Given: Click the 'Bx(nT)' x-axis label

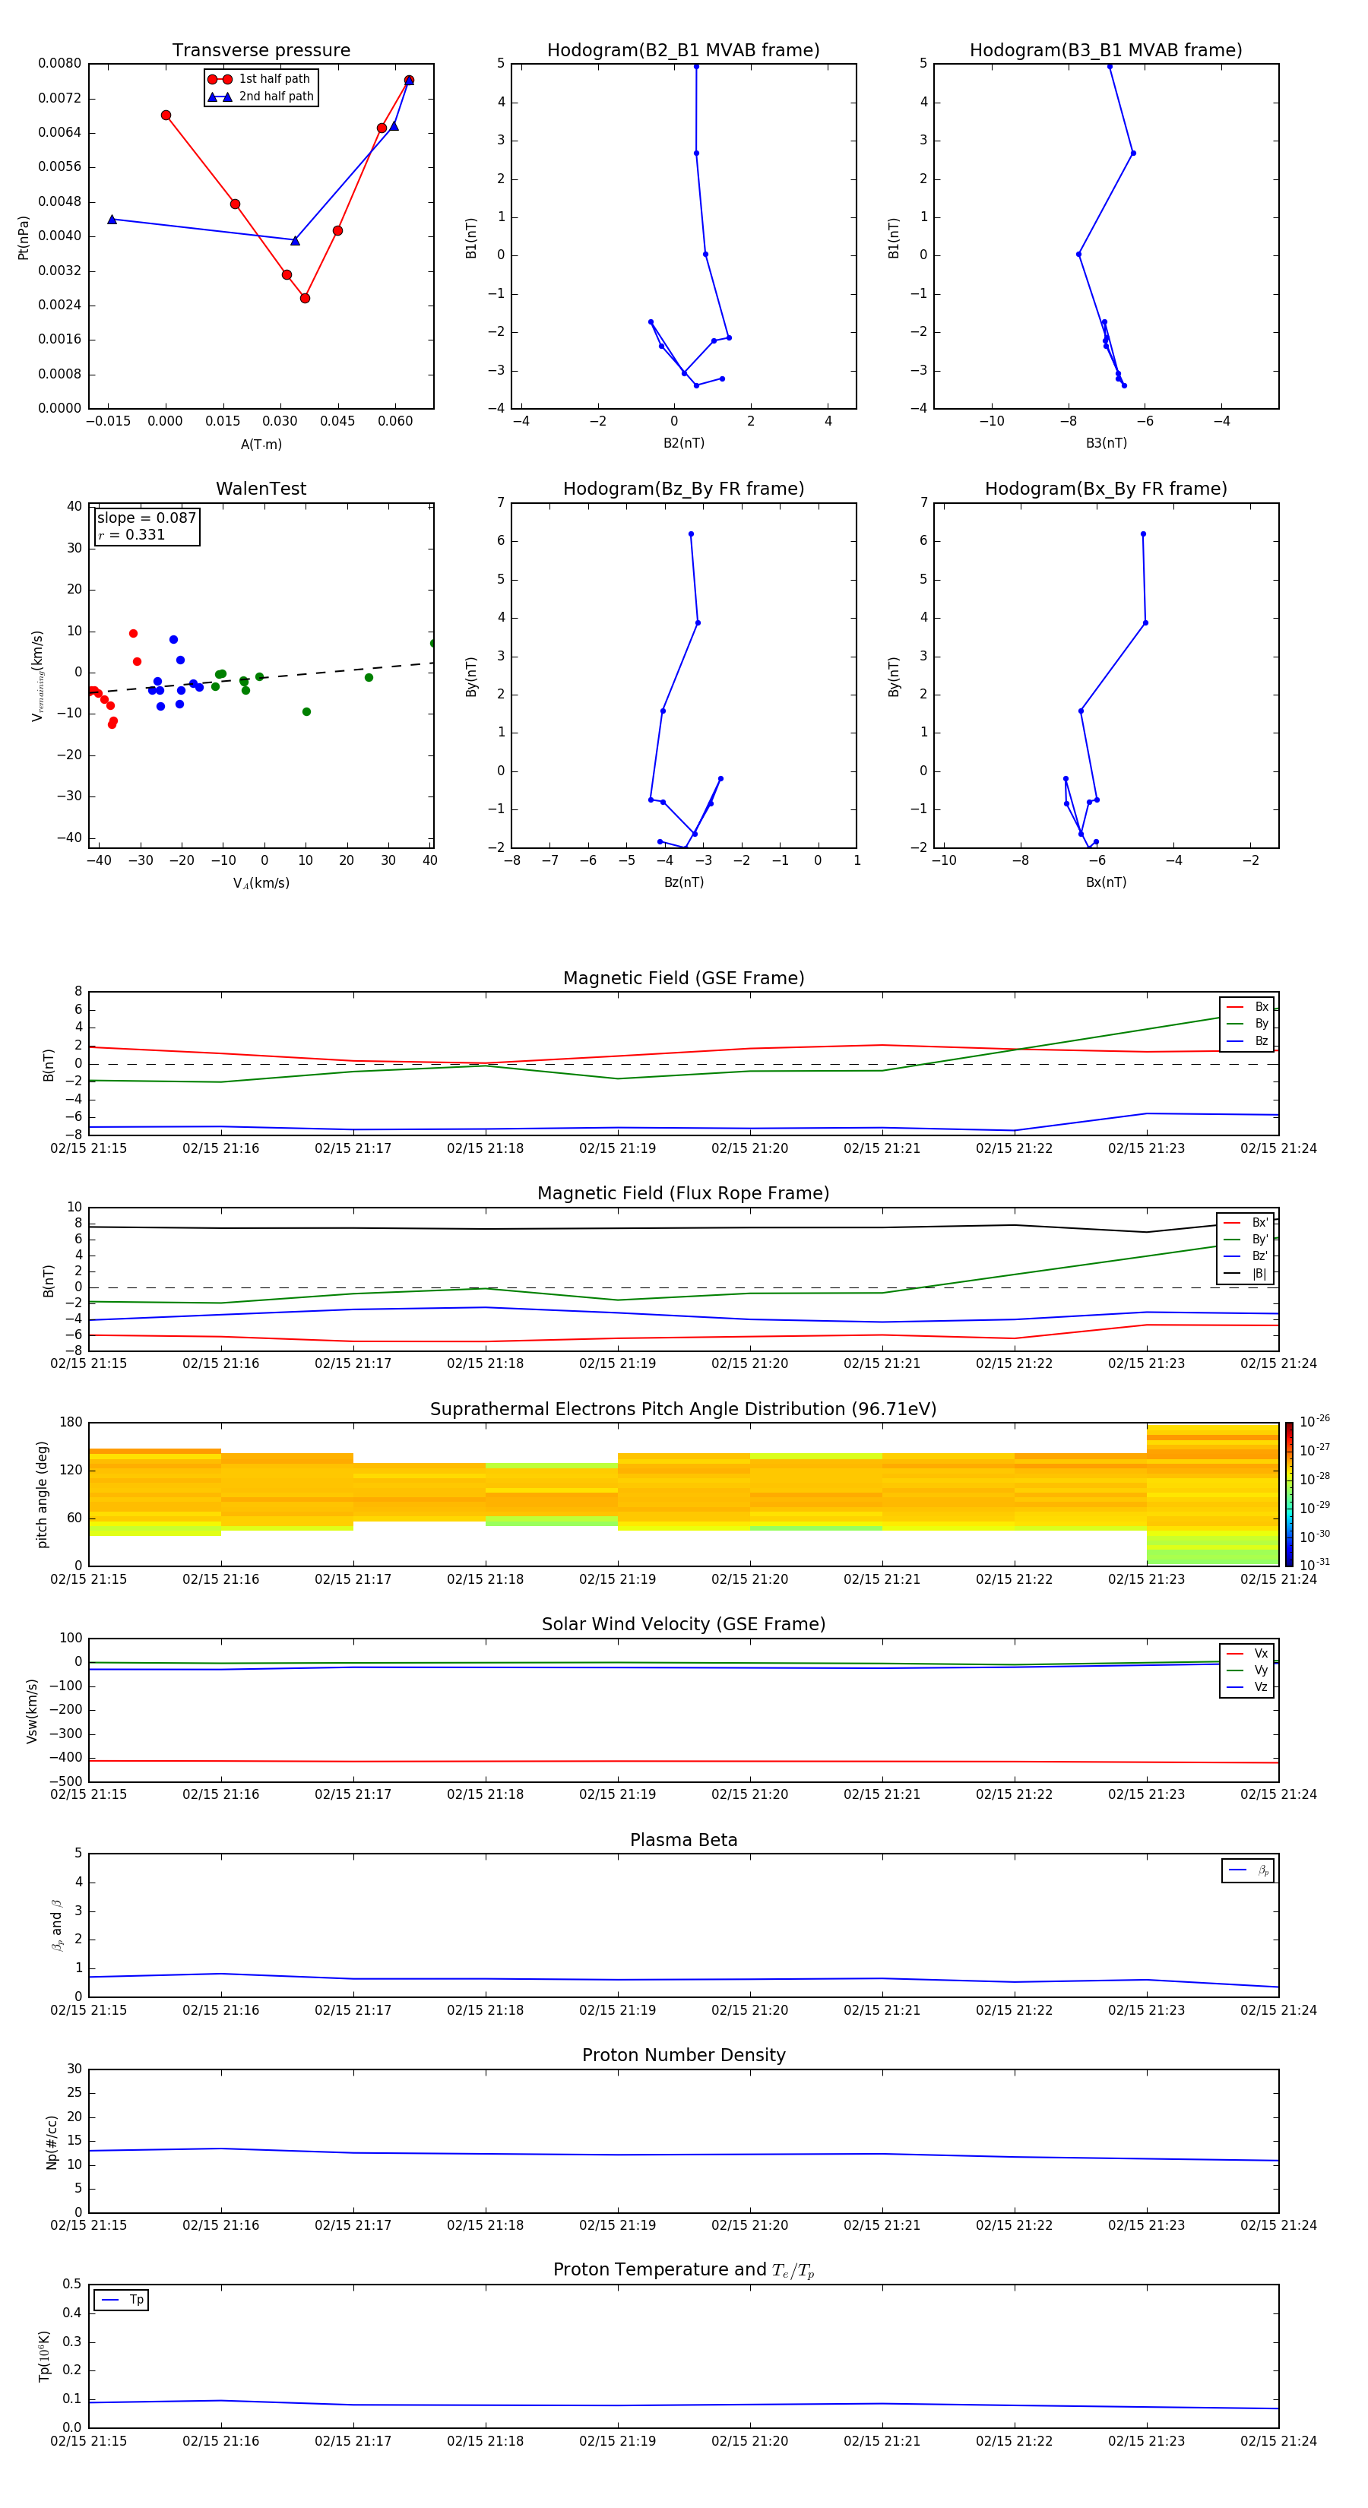Looking at the screenshot, I should coord(1106,882).
